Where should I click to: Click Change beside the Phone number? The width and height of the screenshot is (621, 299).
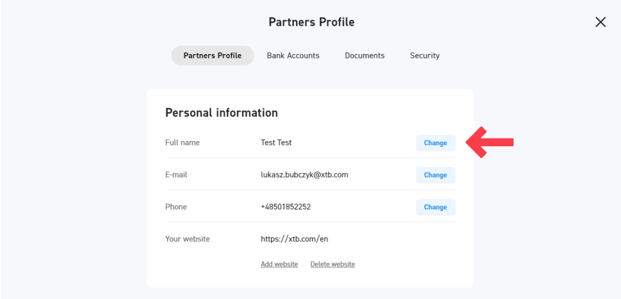(x=435, y=207)
